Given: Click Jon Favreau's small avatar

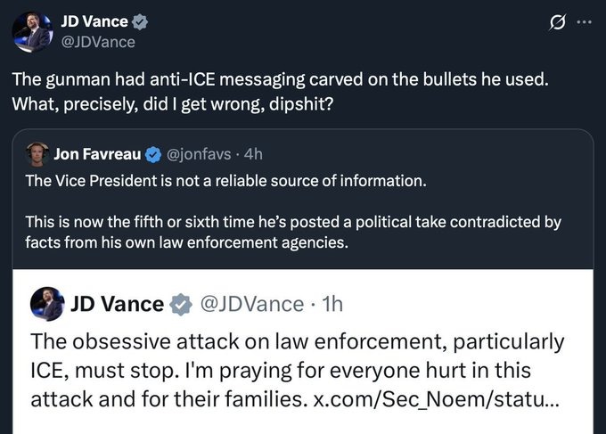Looking at the screenshot, I should (37, 154).
